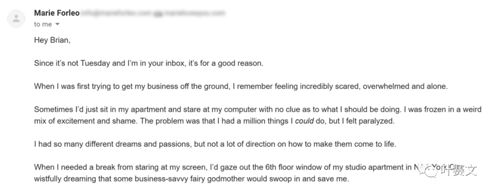Click the line starting "wistfully dreaming"
The width and height of the screenshot is (493, 192).
191,179
